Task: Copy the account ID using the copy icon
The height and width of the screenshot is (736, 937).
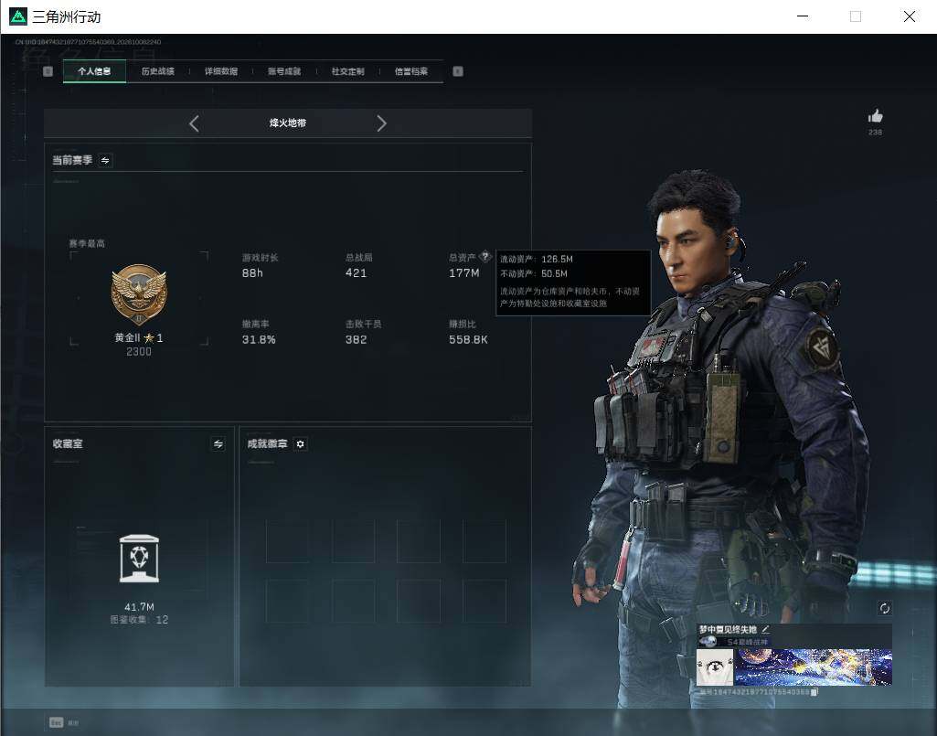Action: pos(814,692)
